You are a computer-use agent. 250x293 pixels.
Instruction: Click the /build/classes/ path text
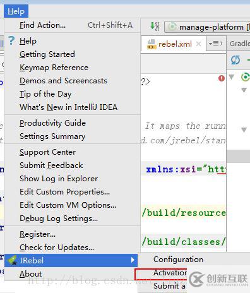click(x=184, y=242)
